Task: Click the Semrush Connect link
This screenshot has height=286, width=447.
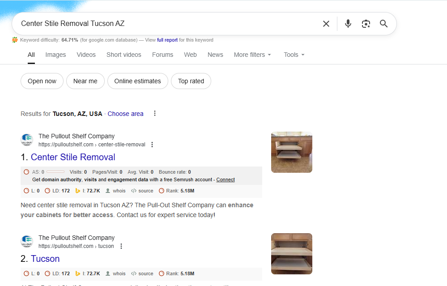Action: pyautogui.click(x=226, y=179)
